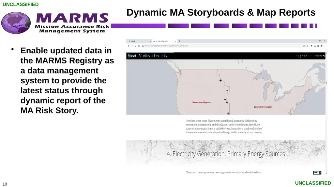The height and width of the screenshot is (187, 334).
Task: Jump to story section 5
Action: pos(305,56)
